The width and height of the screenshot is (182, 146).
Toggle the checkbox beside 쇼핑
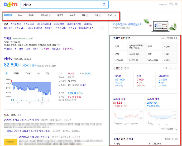tap(100, 16)
